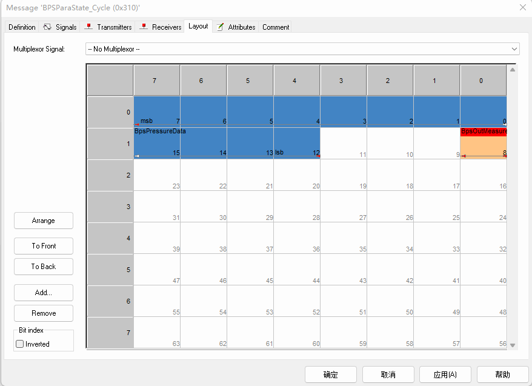Click bit cell 14 in byte 1
The image size is (532, 386).
(204, 144)
